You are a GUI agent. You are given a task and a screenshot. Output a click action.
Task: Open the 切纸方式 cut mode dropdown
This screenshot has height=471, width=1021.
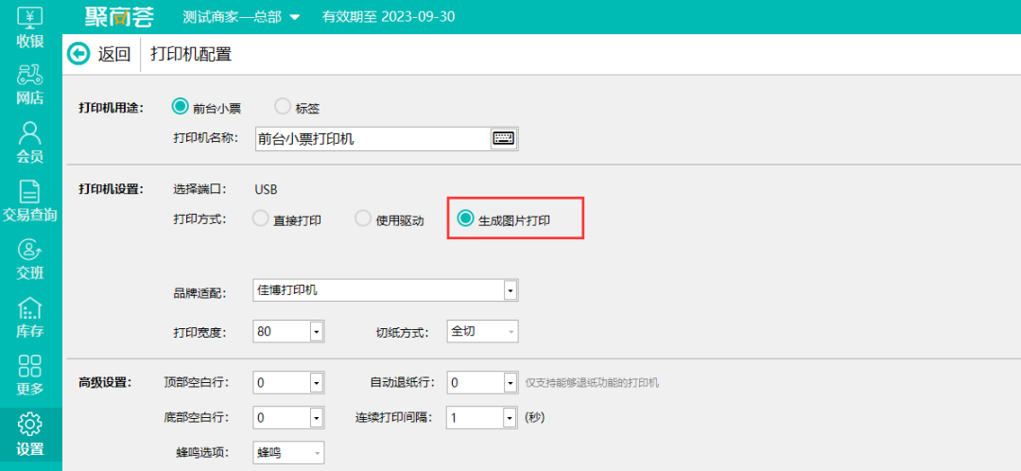pyautogui.click(x=511, y=332)
